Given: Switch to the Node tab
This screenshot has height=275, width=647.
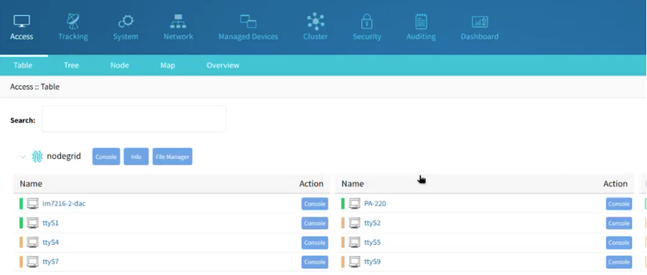Looking at the screenshot, I should [120, 65].
